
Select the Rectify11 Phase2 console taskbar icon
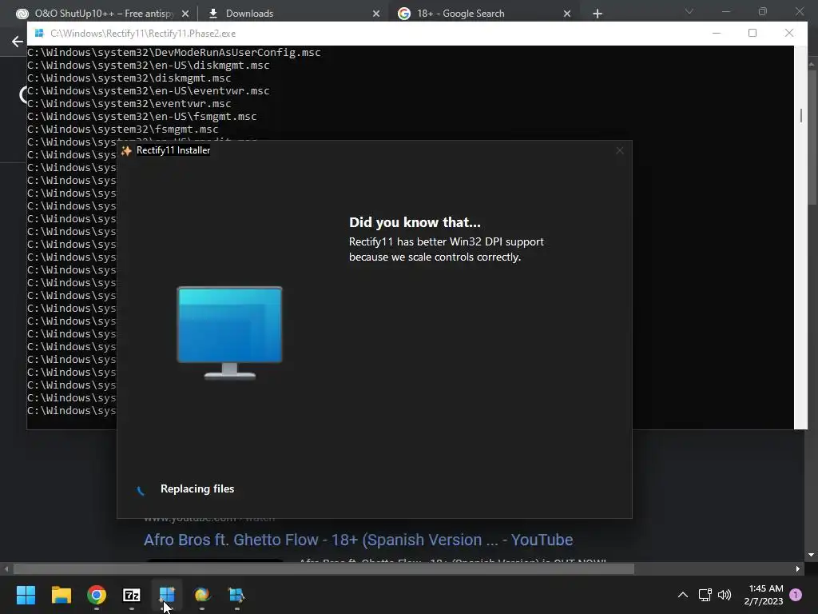point(167,595)
